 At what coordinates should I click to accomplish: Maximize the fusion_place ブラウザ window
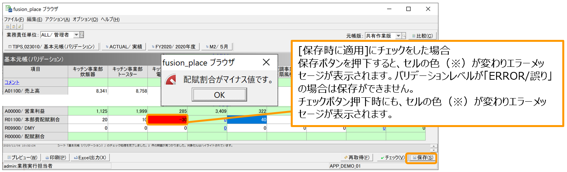pos(408,9)
